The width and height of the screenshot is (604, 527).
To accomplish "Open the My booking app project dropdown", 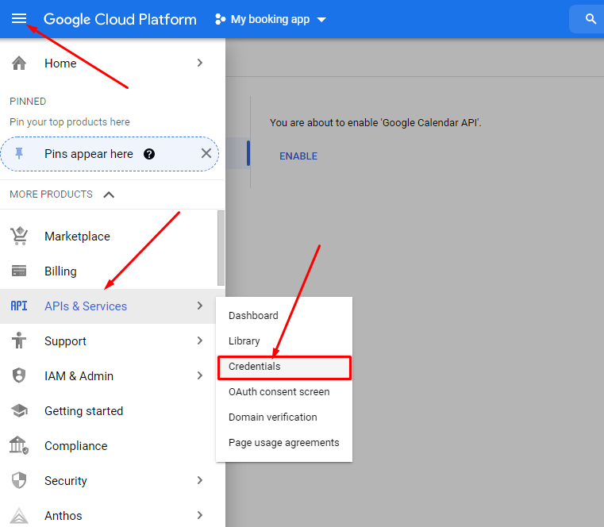I will click(x=271, y=19).
